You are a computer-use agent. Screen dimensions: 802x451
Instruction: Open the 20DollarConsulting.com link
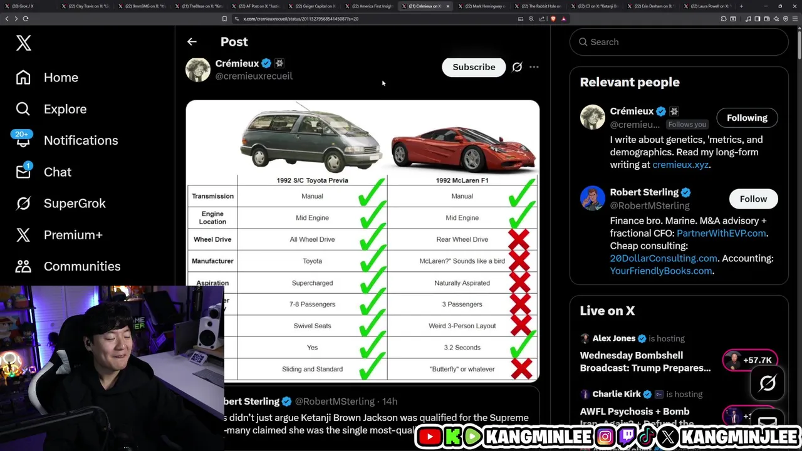[664, 258]
